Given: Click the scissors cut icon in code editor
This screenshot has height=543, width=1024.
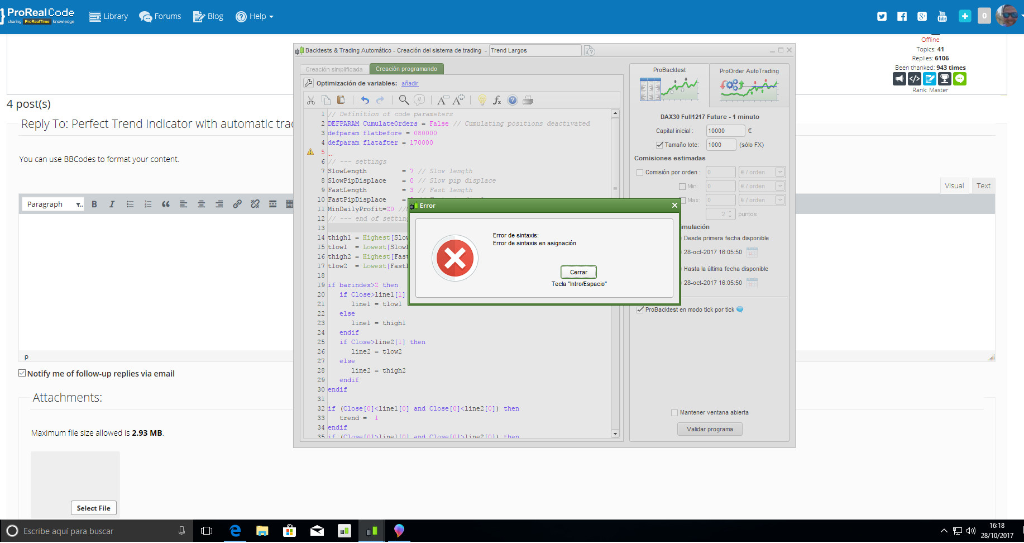Looking at the screenshot, I should click(x=311, y=101).
